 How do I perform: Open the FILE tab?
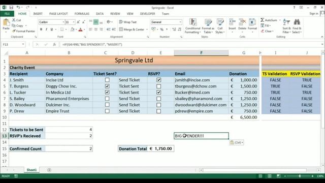pos(7,14)
